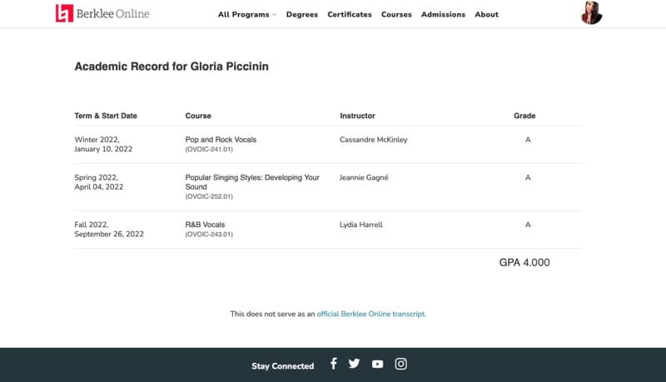Click the GPA 4.000 value

[x=524, y=262]
